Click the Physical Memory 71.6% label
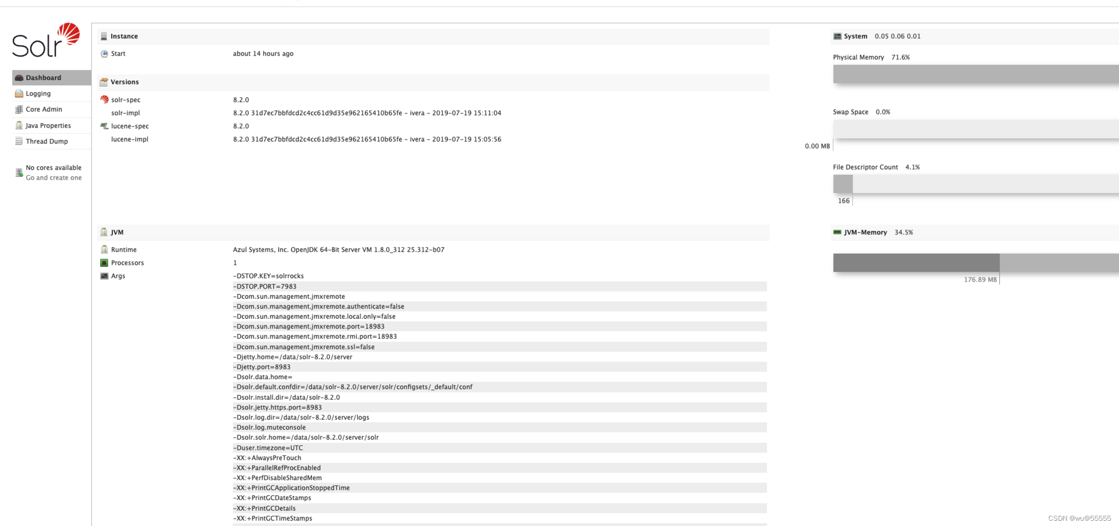Image resolution: width=1119 pixels, height=526 pixels. 871,57
